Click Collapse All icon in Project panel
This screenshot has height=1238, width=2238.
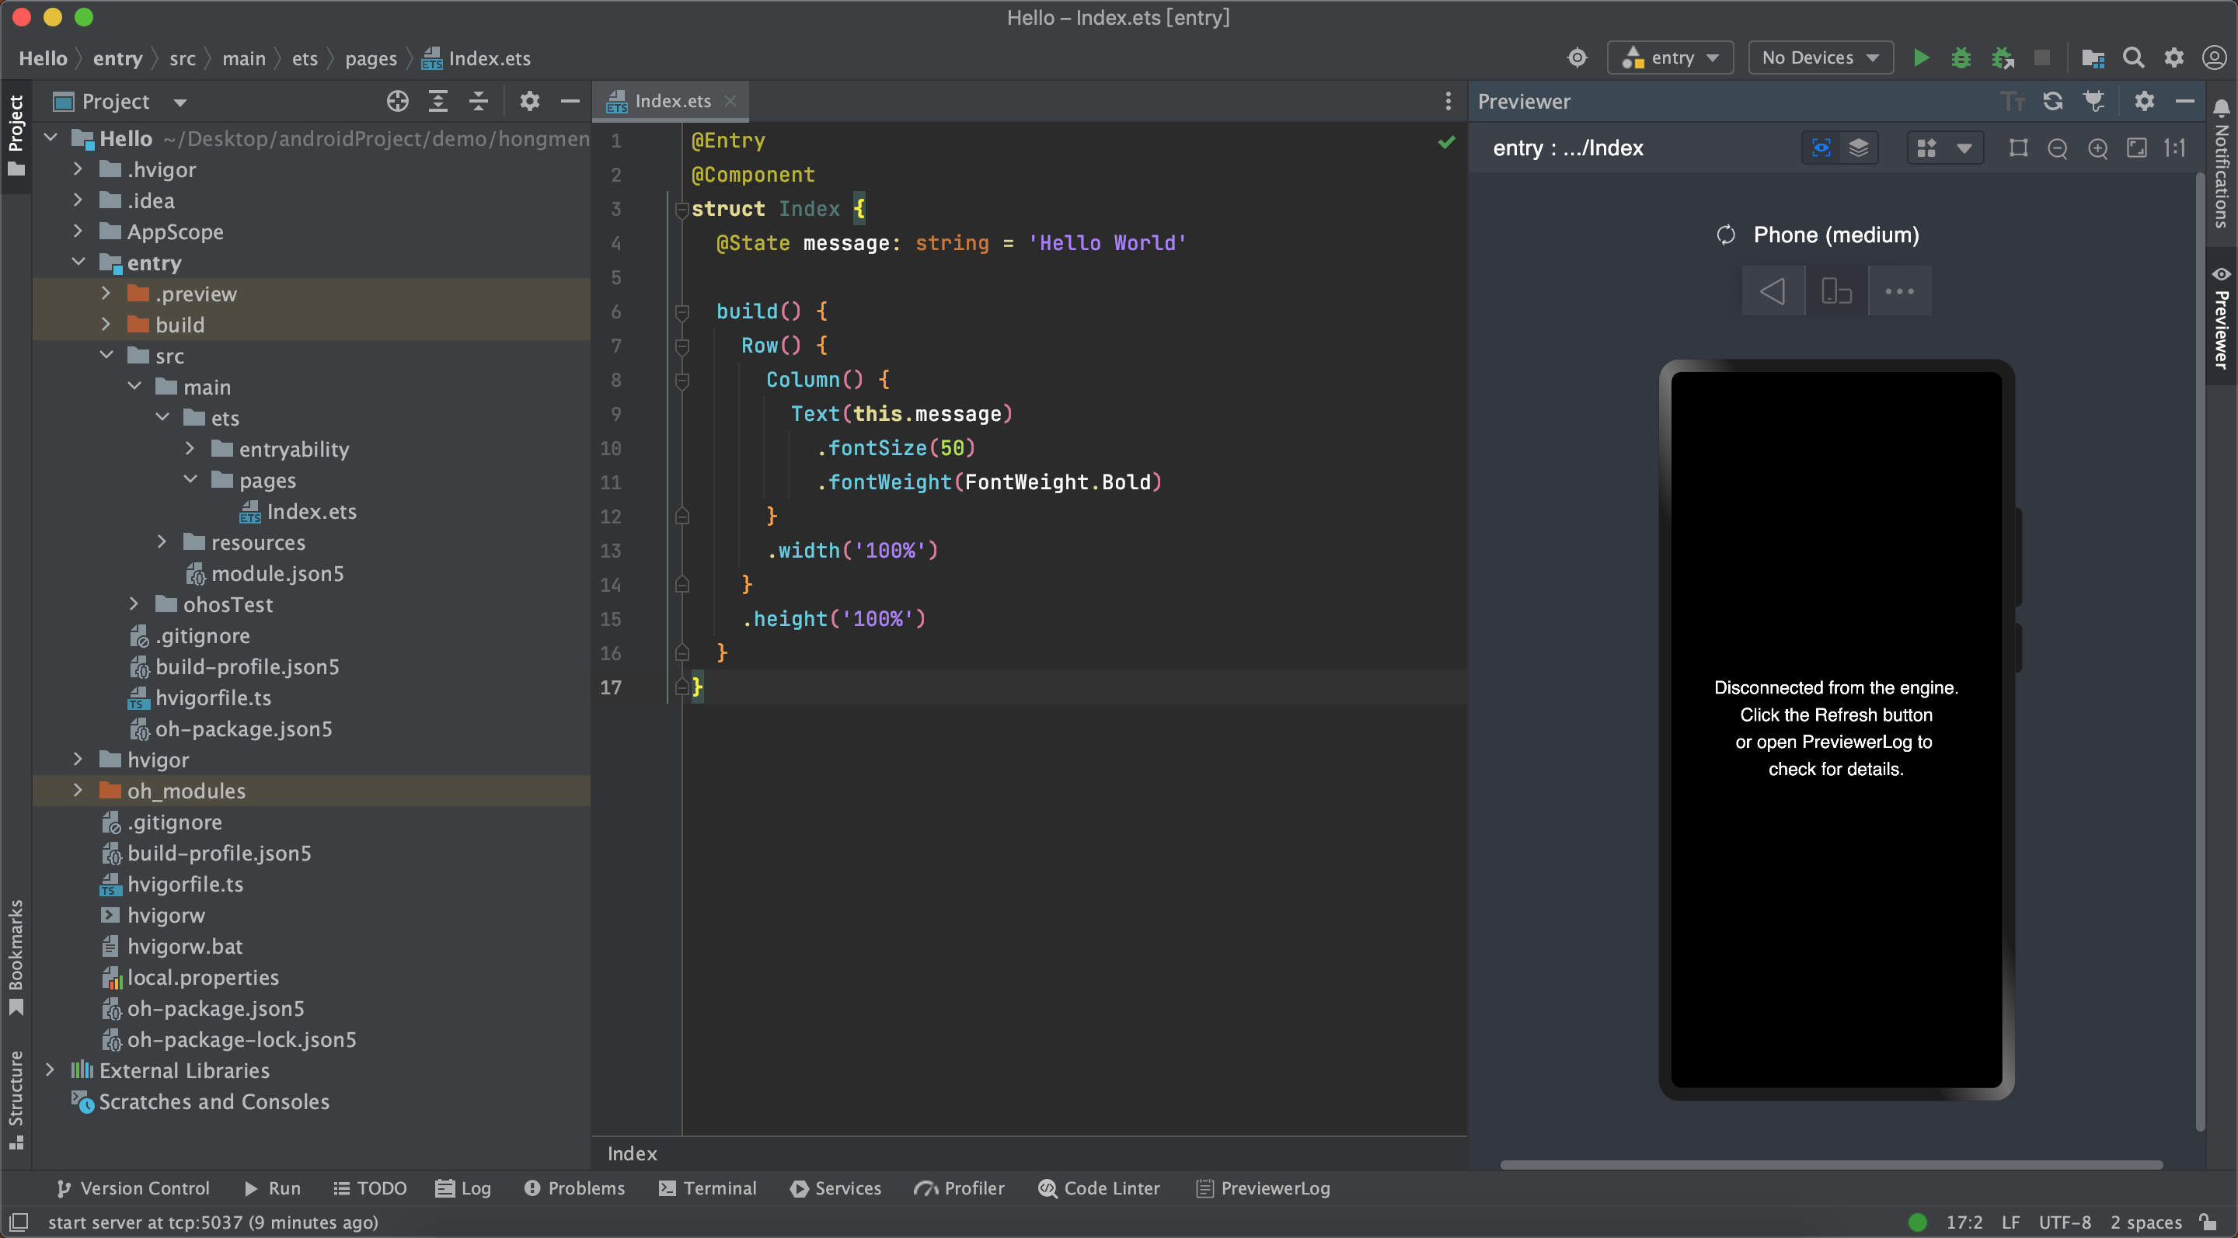479,102
